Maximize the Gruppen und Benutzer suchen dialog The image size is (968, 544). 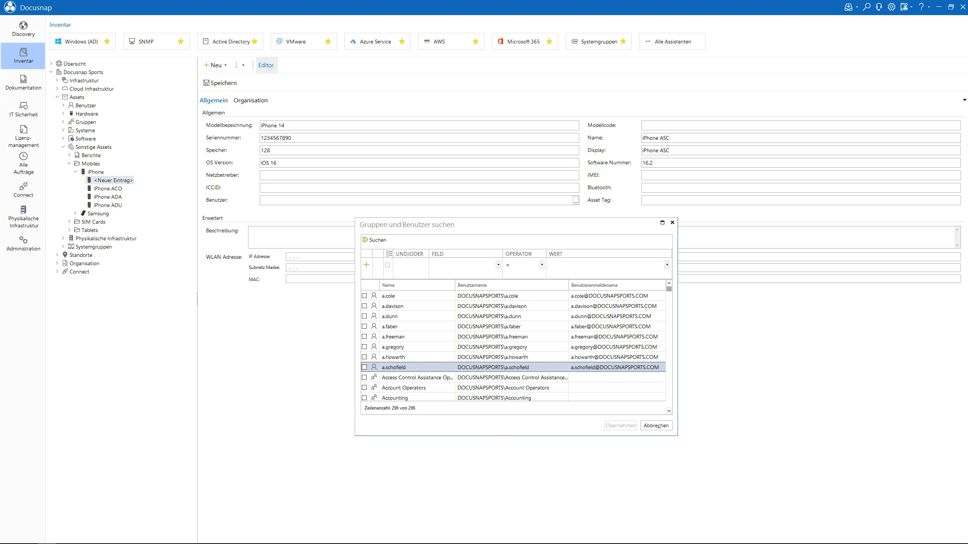click(662, 223)
